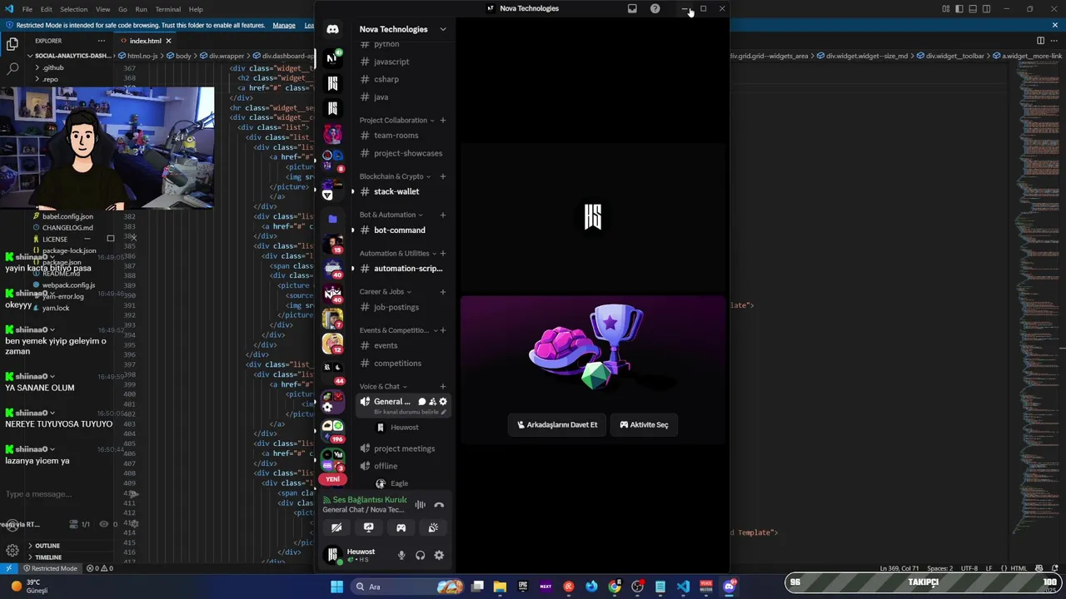Start an activity via gamepad icon

click(401, 527)
